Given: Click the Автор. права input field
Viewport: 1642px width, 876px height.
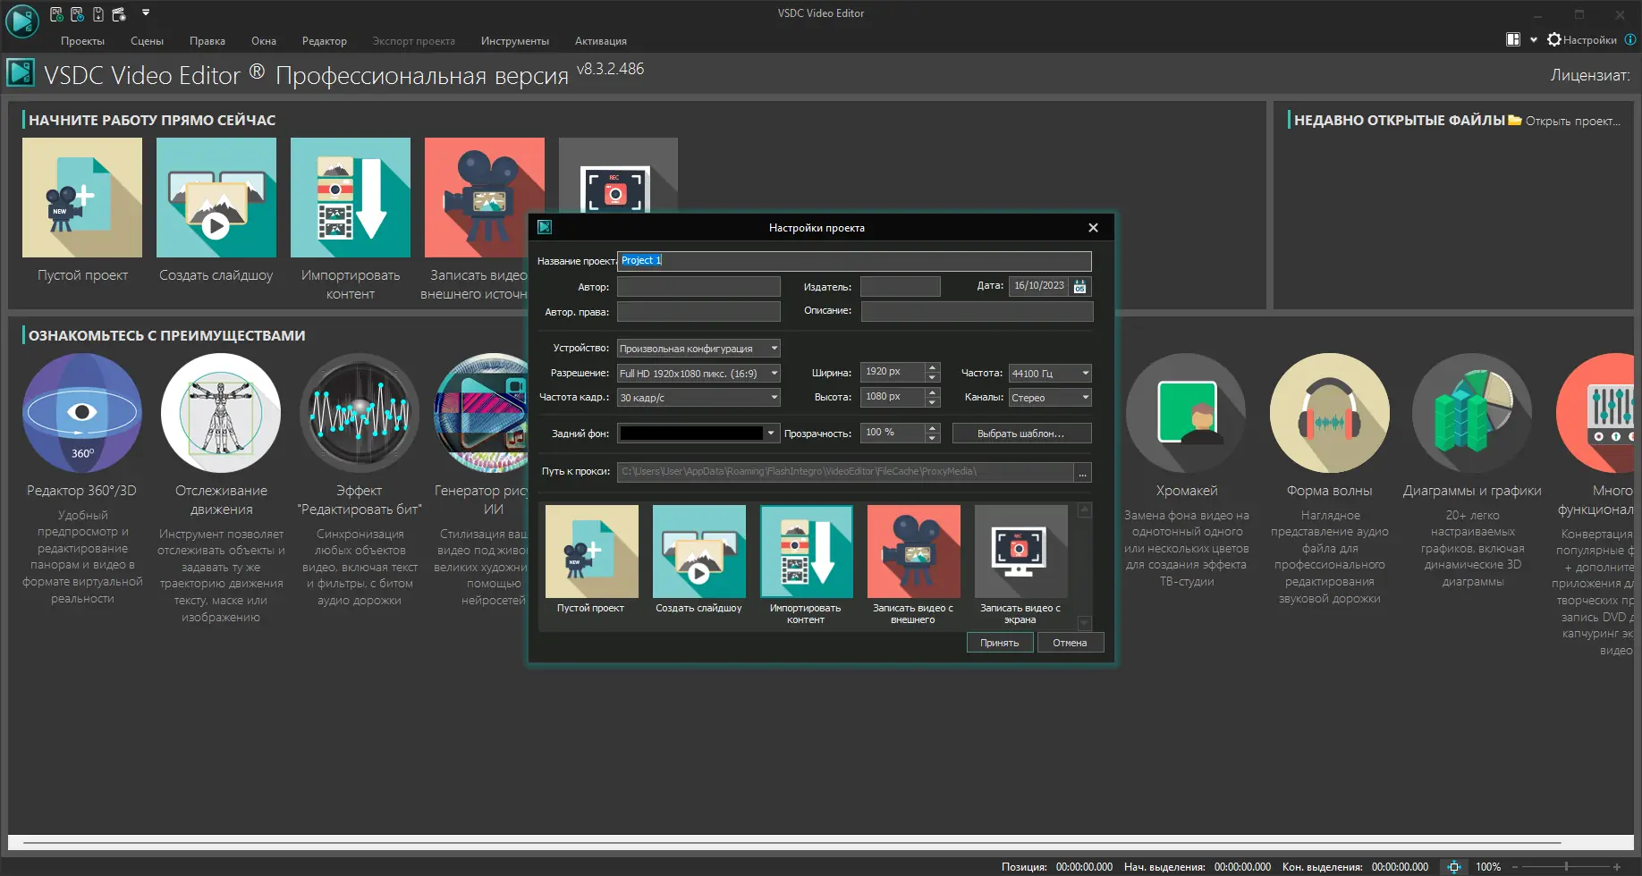Looking at the screenshot, I should tap(698, 311).
